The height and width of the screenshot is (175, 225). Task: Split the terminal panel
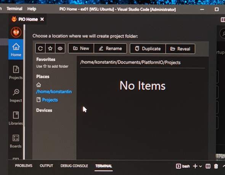[208, 166]
